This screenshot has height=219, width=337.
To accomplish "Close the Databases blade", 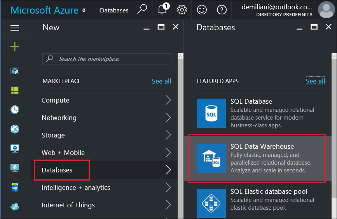I will (x=328, y=27).
